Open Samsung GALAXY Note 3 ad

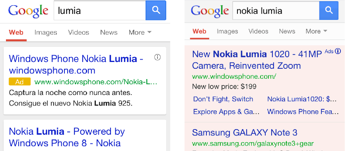(245, 132)
